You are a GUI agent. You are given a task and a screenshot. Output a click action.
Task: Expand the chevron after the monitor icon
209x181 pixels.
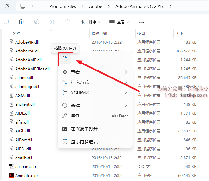[32, 6]
